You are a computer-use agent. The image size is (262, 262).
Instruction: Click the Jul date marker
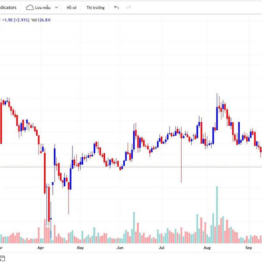tap(161, 248)
